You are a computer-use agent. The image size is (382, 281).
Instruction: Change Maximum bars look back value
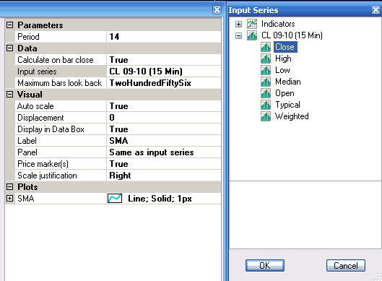[x=164, y=83]
